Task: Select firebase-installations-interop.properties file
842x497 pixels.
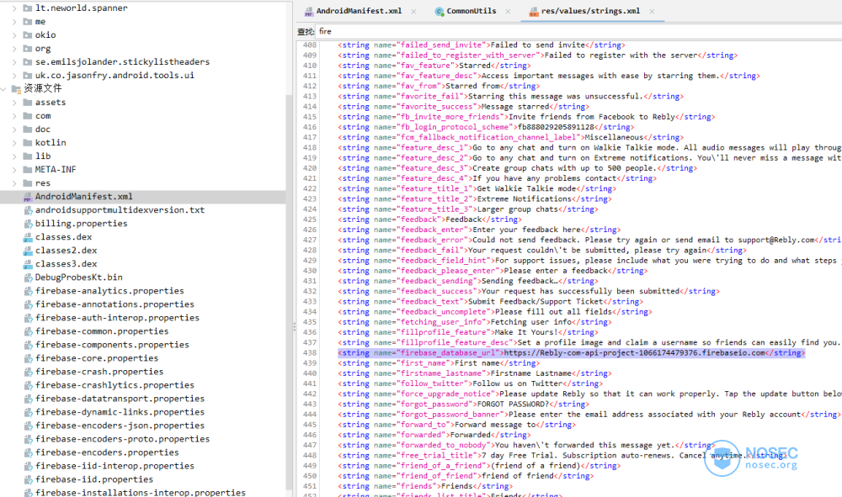Action: 140,492
